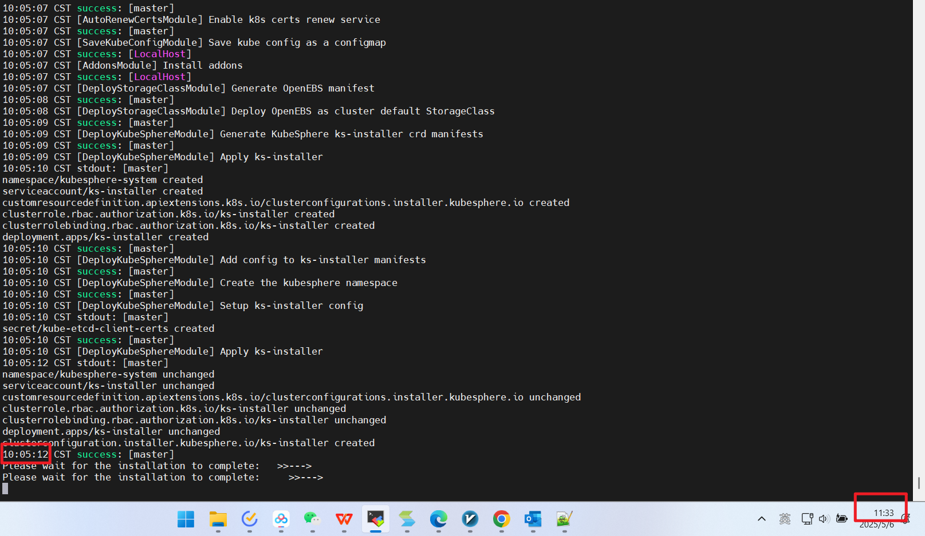This screenshot has height=536, width=925.
Task: Click the pink LocalHost text after AddonsModule line
Action: pos(160,77)
